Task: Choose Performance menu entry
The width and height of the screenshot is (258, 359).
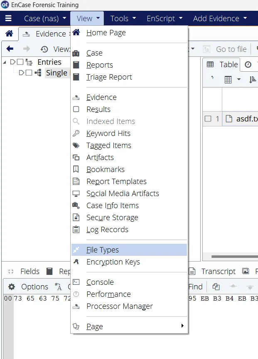Action: 129,294
